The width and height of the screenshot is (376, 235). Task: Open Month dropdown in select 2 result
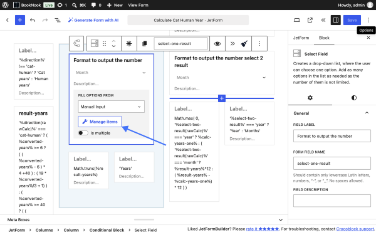222,78
